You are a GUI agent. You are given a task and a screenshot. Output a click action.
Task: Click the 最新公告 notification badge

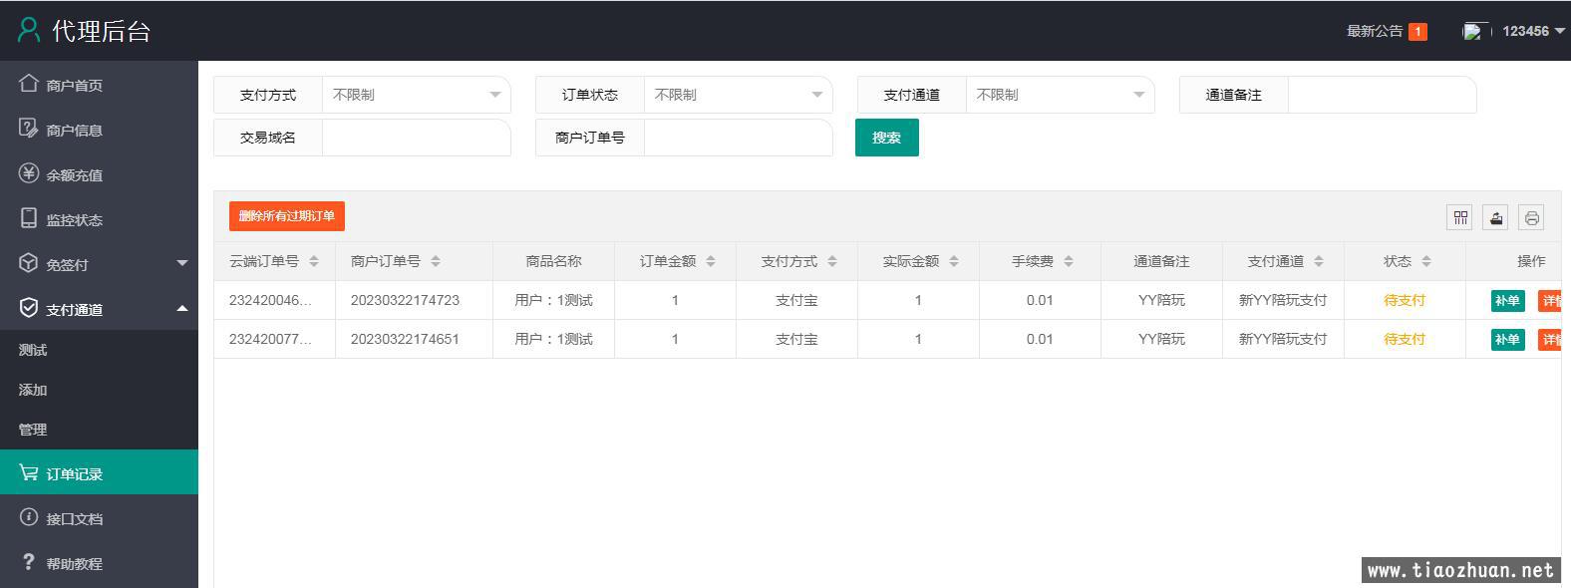point(1416,32)
